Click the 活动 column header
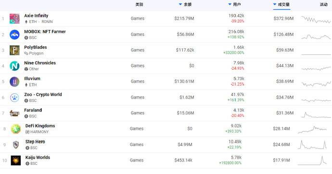The height and width of the screenshot is (174, 332). click(323, 4)
